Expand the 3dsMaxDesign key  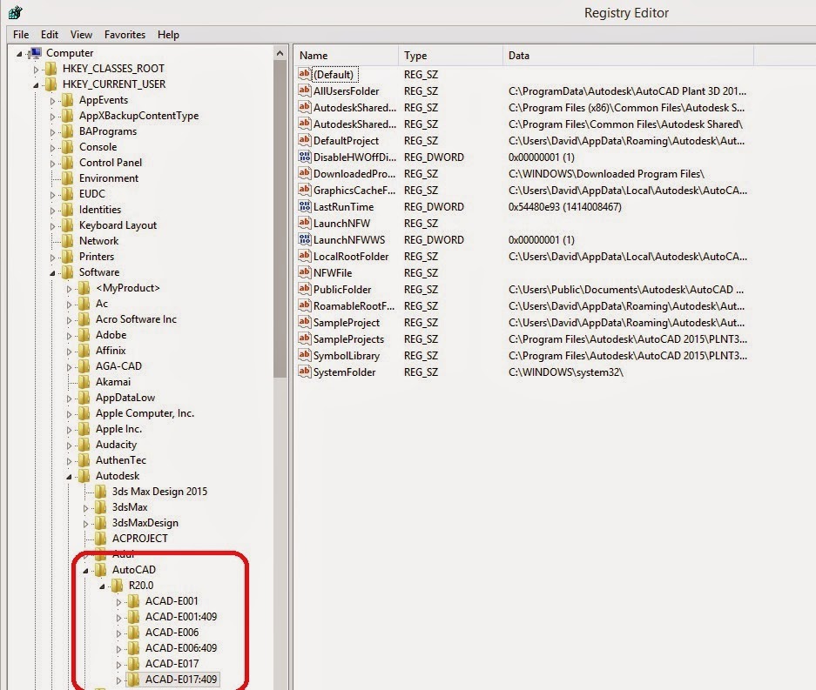tap(86, 524)
